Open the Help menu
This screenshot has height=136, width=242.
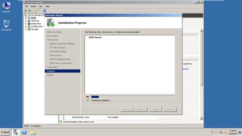click(x=47, y=6)
